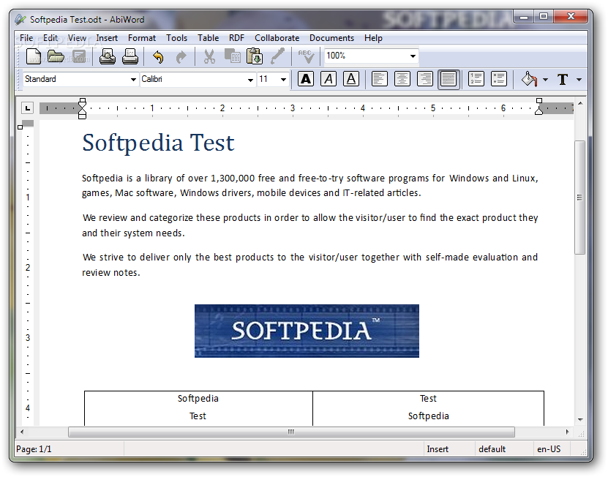Open the highlight color dropdown arrow
The image size is (608, 477).
[545, 80]
